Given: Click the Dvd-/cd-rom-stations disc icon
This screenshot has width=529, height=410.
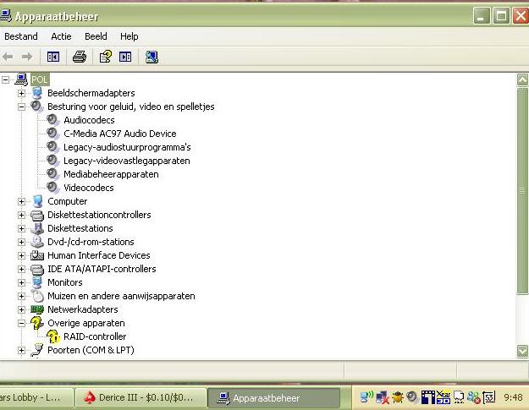Looking at the screenshot, I should point(37,242).
